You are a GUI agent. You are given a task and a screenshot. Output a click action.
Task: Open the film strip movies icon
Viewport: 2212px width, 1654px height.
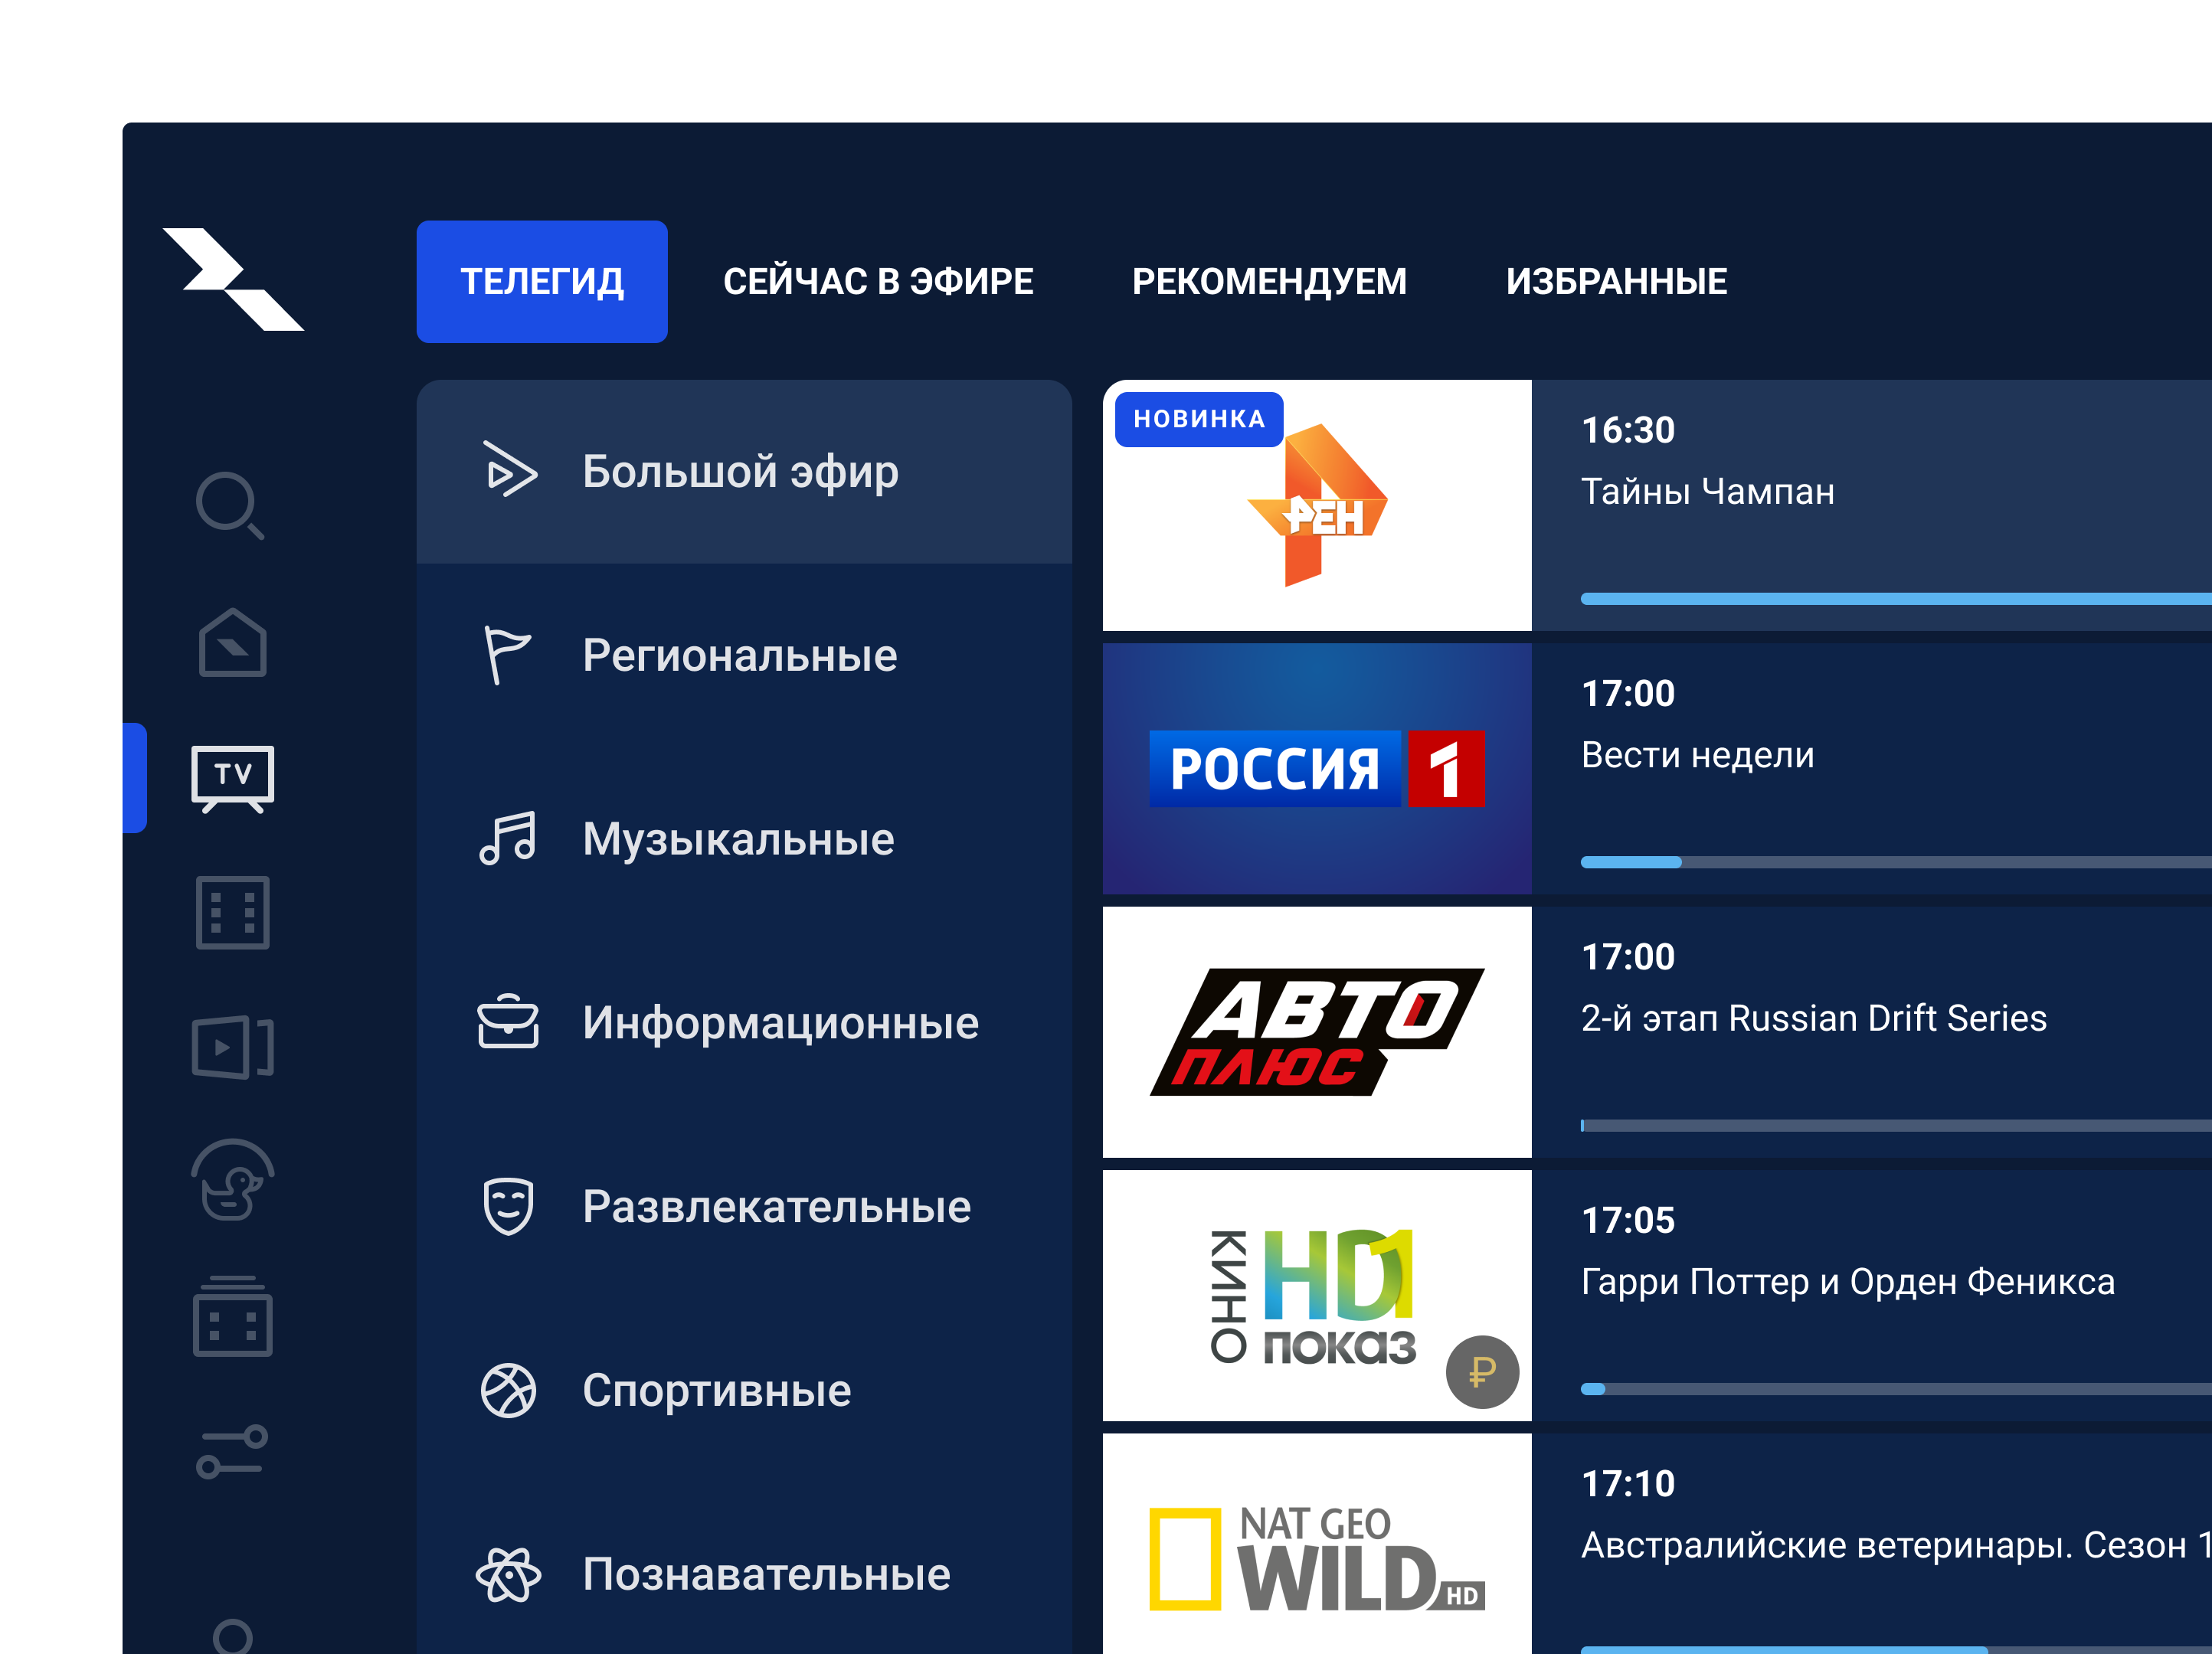point(233,913)
